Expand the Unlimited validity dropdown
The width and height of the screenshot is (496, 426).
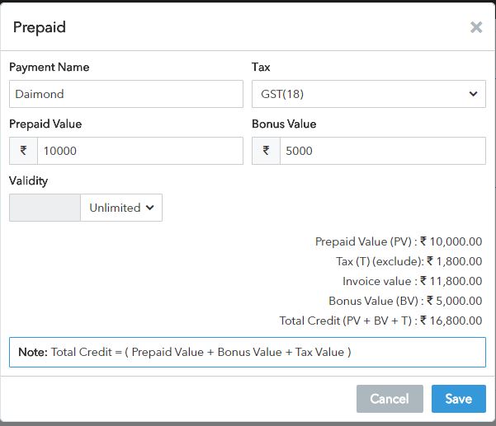click(121, 208)
